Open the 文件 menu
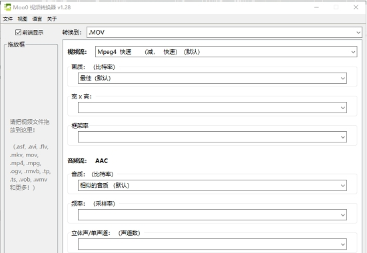The width and height of the screenshot is (367, 253). click(8, 19)
